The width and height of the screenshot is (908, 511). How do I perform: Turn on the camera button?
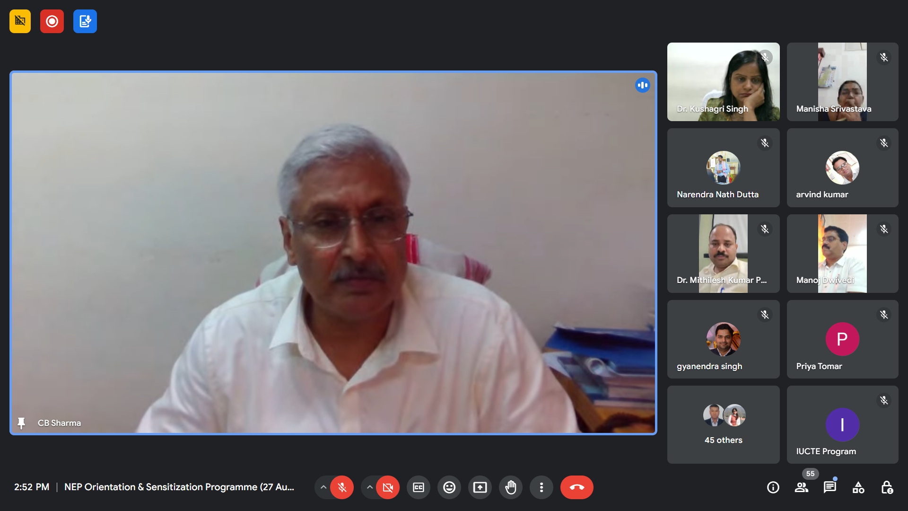point(388,487)
